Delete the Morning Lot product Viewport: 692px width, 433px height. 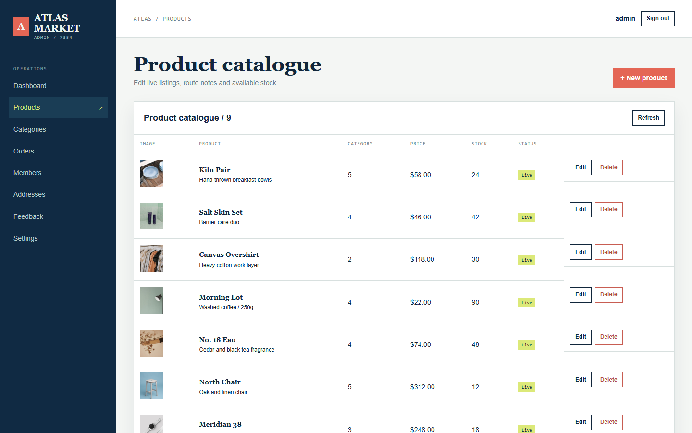[608, 294]
